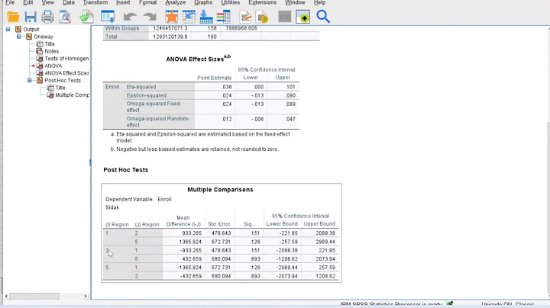The height and width of the screenshot is (308, 550).
Task: Undo the last action with the undo arrow
Action: (130, 17)
